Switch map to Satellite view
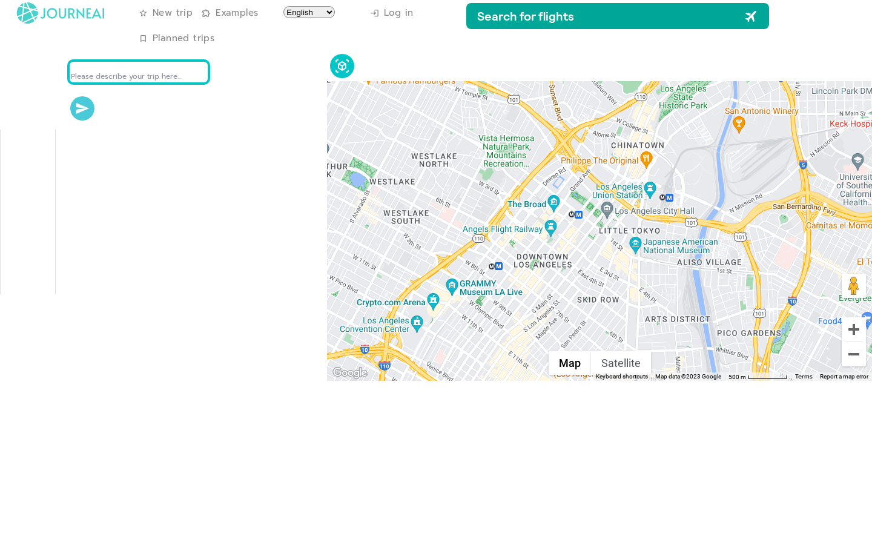Screen dimensions: 872x545 (621, 363)
